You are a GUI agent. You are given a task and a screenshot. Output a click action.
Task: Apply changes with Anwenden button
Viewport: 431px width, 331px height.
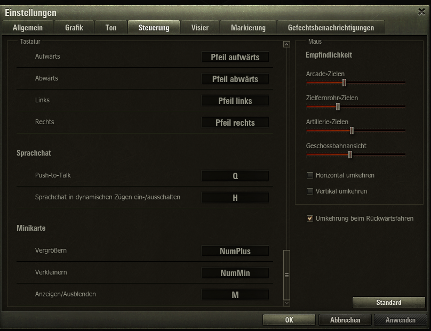401,320
